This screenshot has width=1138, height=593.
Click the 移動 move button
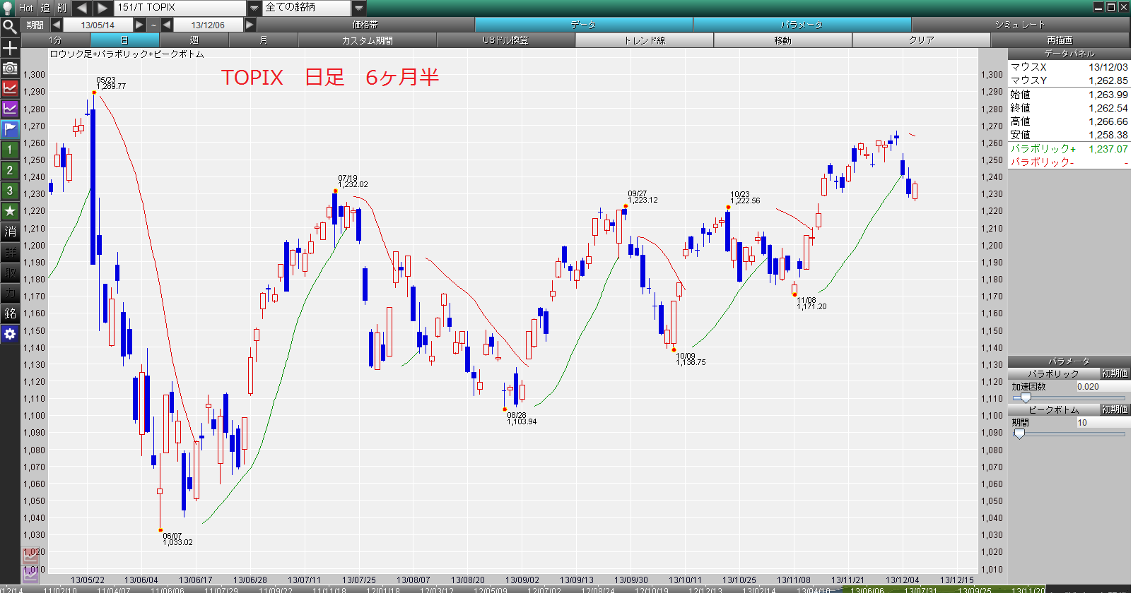[x=783, y=40]
